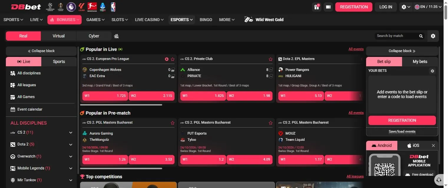
Task: Click the home icon beside the Cyber tab
Action: coord(116,36)
